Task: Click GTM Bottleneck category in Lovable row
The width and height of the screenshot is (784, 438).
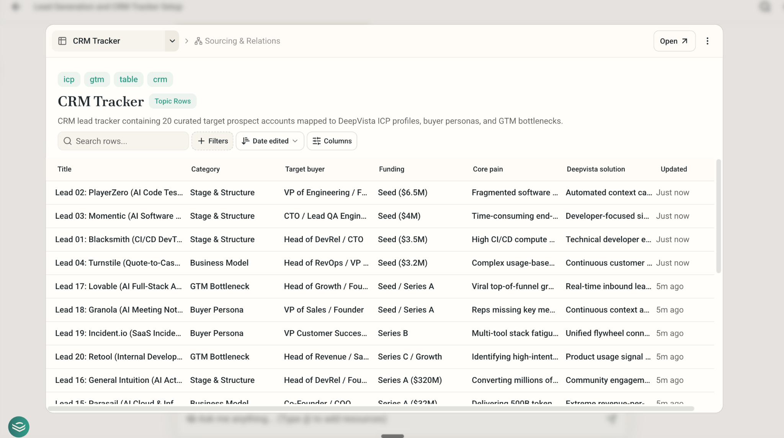Action: coord(219,287)
